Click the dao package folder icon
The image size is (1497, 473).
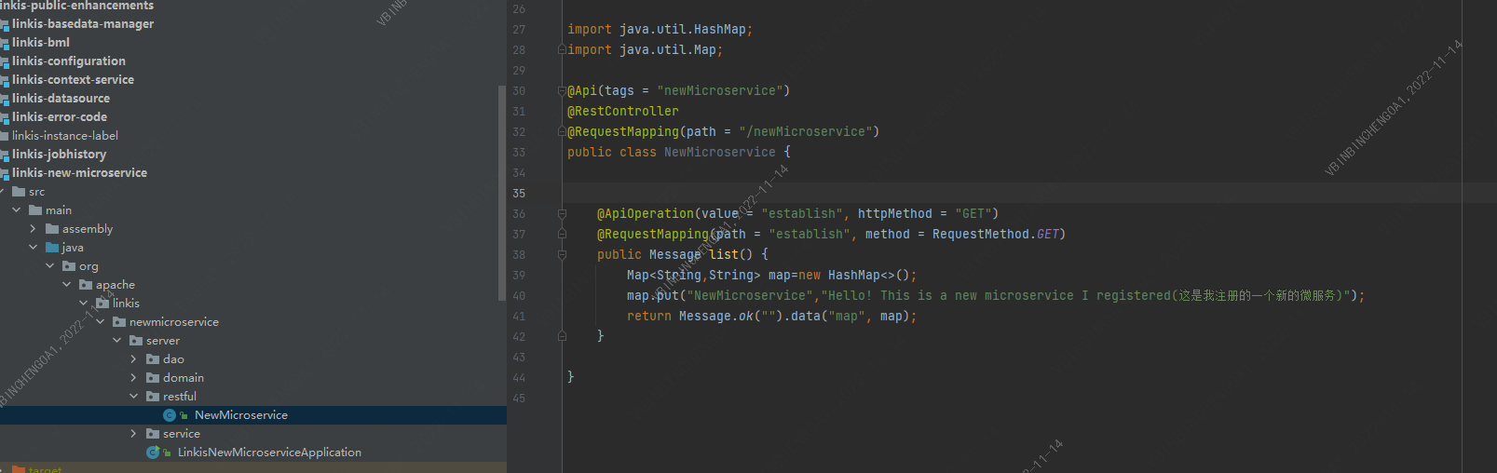[x=153, y=359]
